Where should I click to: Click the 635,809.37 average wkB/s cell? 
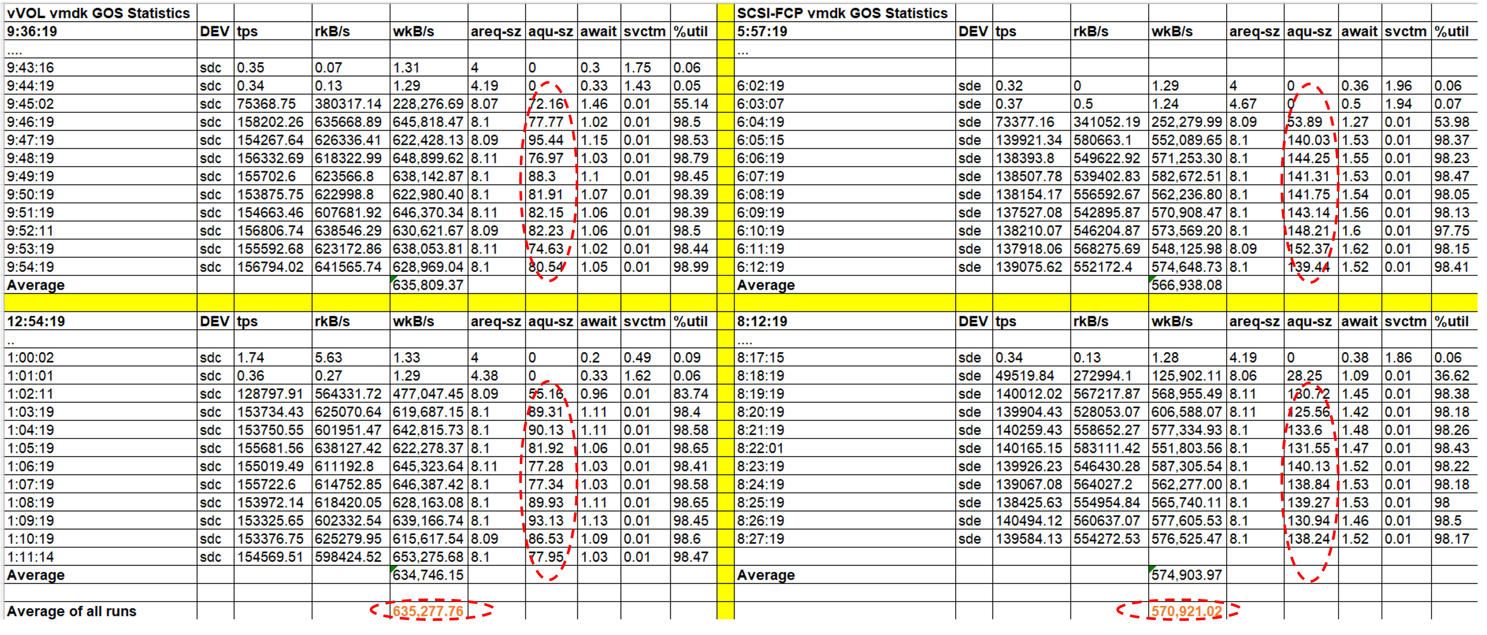[428, 285]
